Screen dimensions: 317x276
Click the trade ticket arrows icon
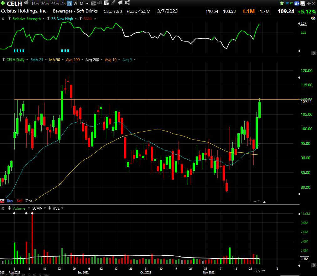click(3, 201)
